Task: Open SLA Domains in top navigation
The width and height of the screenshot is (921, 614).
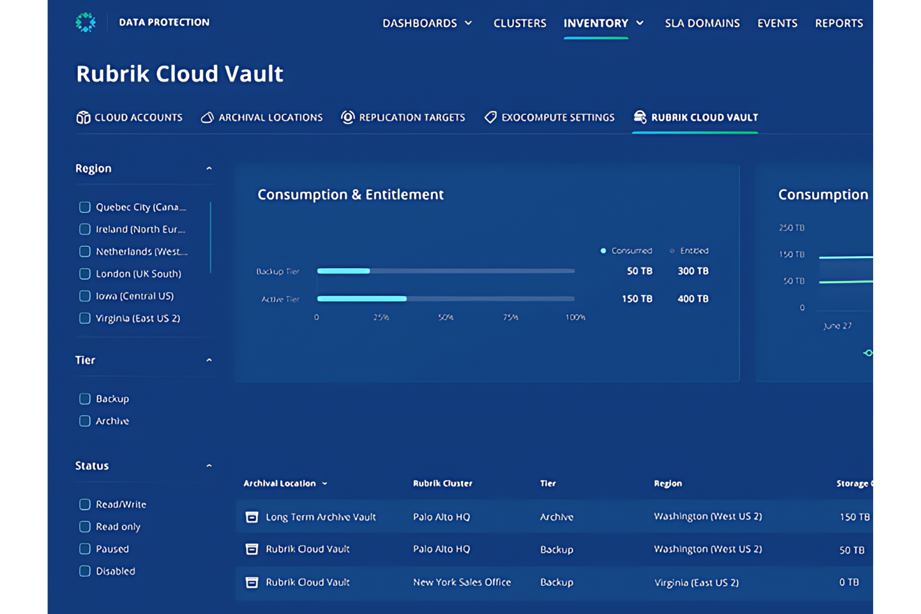Action: click(x=702, y=23)
